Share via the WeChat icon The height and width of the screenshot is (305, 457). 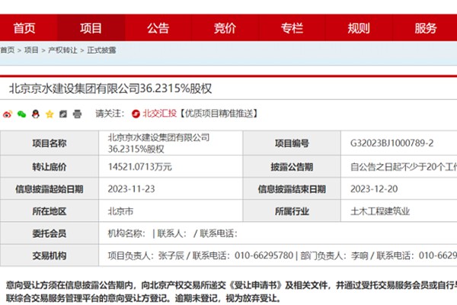pyautogui.click(x=21, y=114)
